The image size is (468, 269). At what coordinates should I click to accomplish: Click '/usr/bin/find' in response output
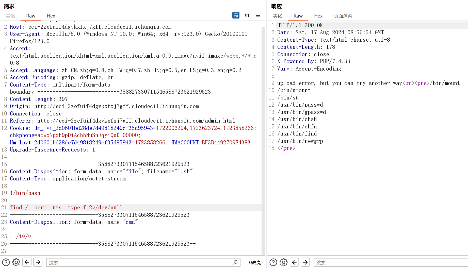coord(297,134)
